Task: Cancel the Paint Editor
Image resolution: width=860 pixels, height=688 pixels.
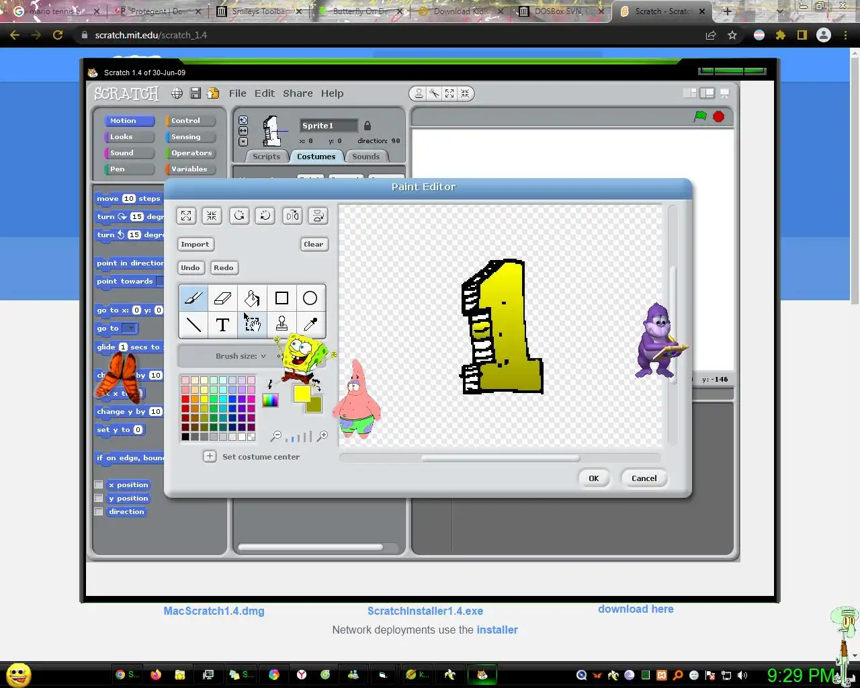Action: 644,478
